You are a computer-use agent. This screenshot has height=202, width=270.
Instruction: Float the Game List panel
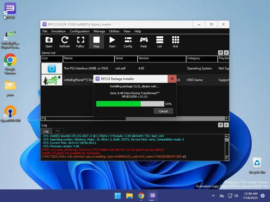coord(220,53)
